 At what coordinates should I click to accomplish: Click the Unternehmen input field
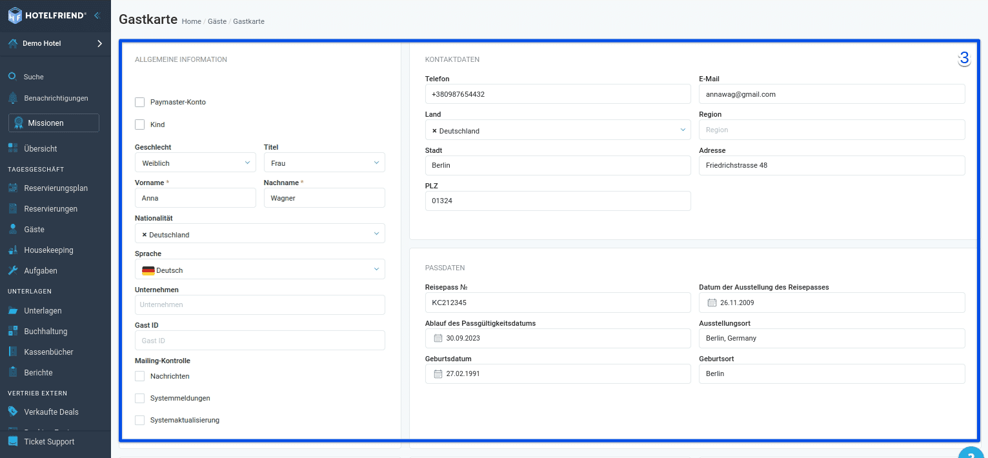pos(260,304)
